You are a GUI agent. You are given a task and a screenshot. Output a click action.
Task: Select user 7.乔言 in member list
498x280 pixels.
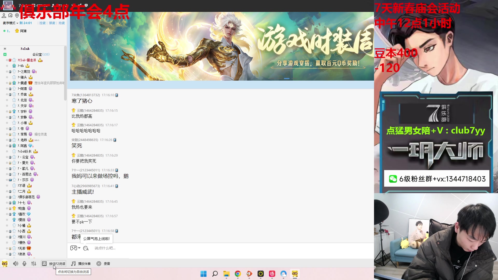[x=22, y=94]
